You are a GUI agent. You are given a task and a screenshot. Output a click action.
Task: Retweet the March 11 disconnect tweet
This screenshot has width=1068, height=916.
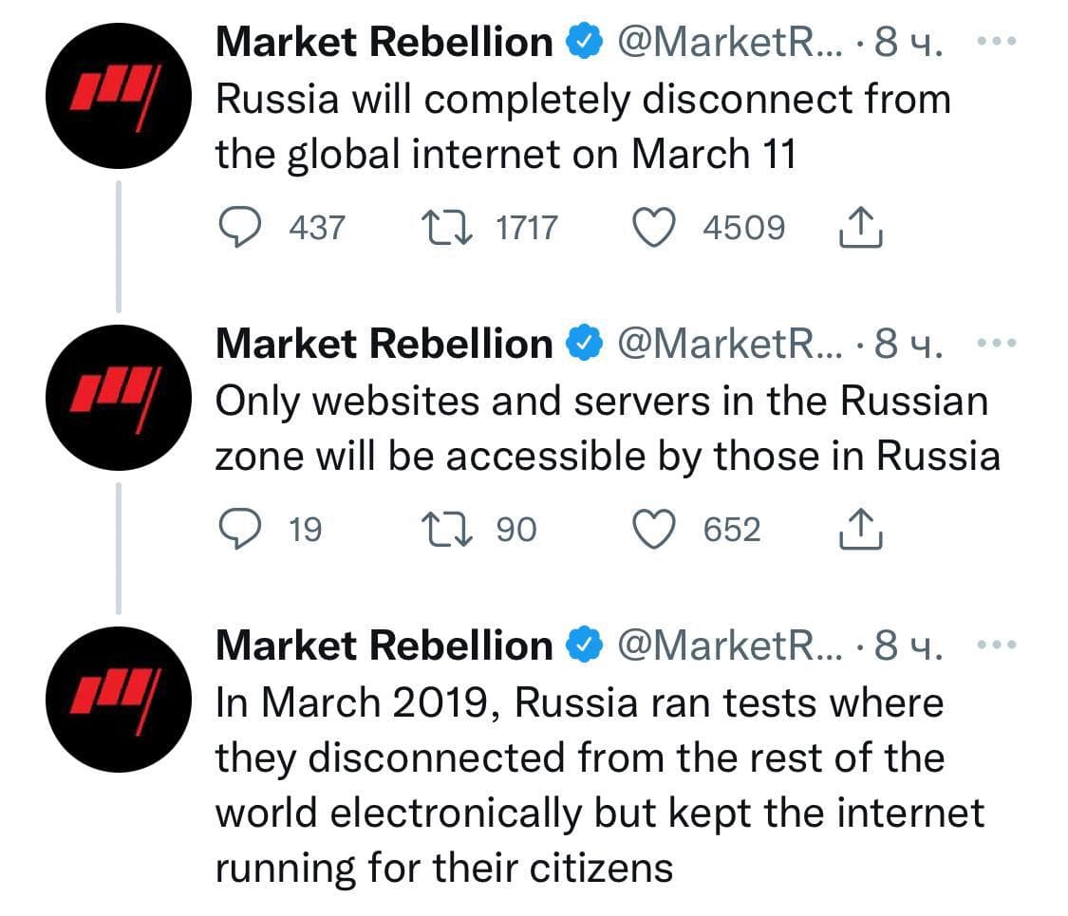click(441, 228)
